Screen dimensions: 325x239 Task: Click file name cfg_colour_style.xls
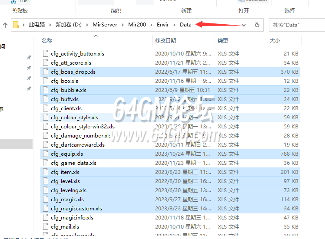click(74, 118)
